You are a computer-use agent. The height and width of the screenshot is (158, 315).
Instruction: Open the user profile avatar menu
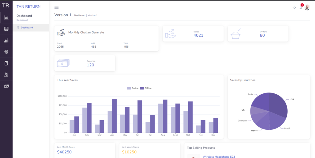(x=307, y=7)
